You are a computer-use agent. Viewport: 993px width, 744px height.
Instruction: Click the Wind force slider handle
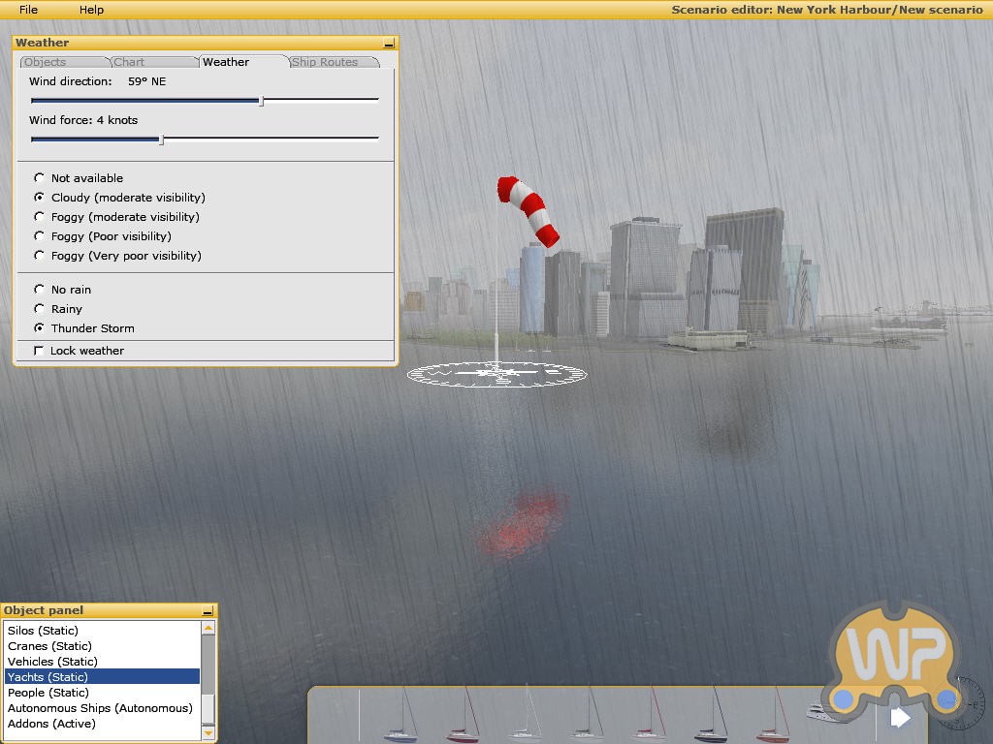pos(161,139)
